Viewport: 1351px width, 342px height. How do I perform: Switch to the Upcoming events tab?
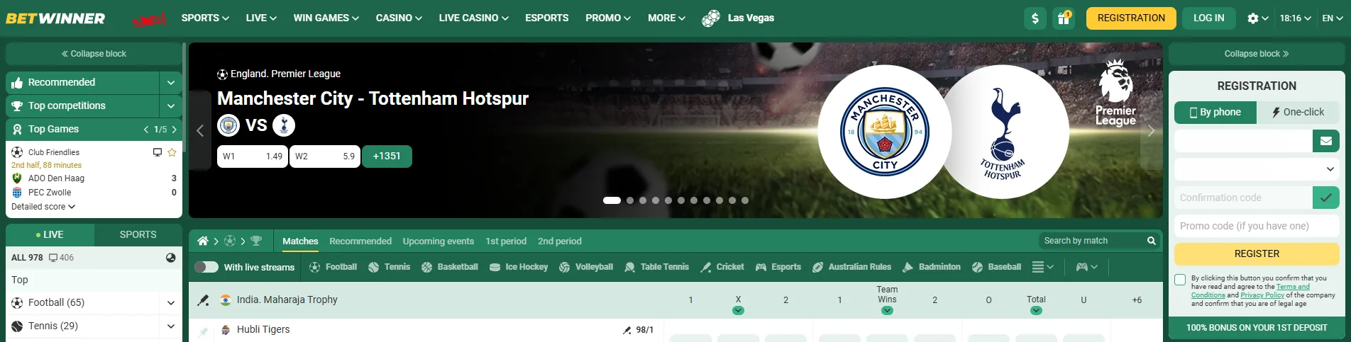point(439,241)
